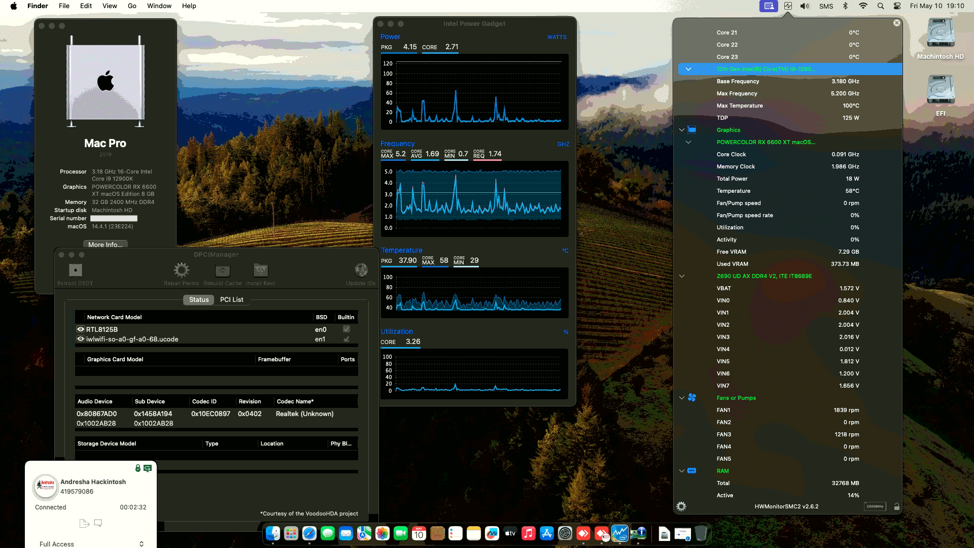Viewport: 974px width, 548px height.
Task: Open Photos from the dock
Action: pyautogui.click(x=382, y=533)
